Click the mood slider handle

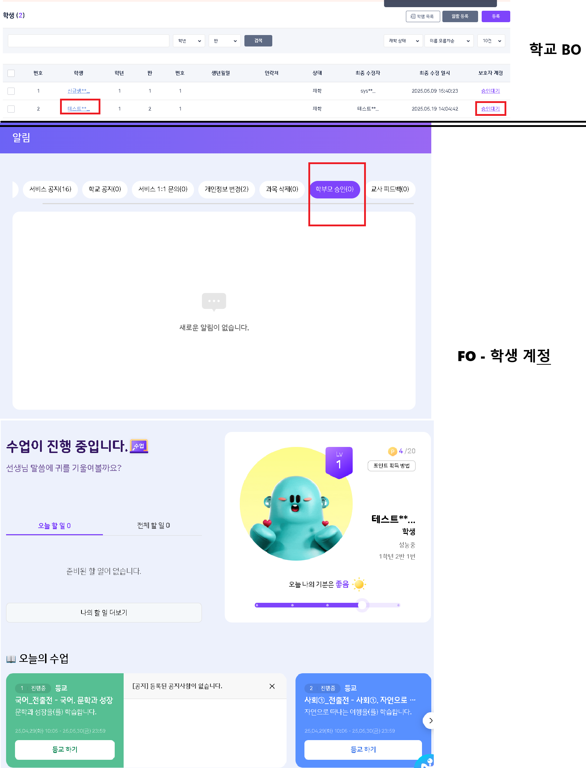362,605
